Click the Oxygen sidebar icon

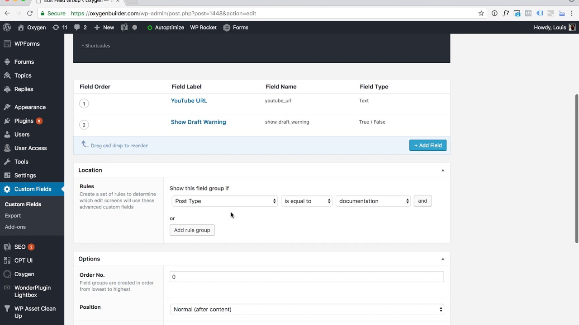pos(7,274)
